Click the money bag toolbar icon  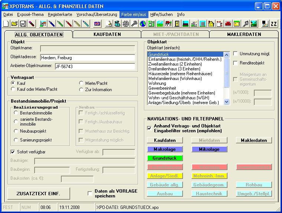(x=117, y=24)
